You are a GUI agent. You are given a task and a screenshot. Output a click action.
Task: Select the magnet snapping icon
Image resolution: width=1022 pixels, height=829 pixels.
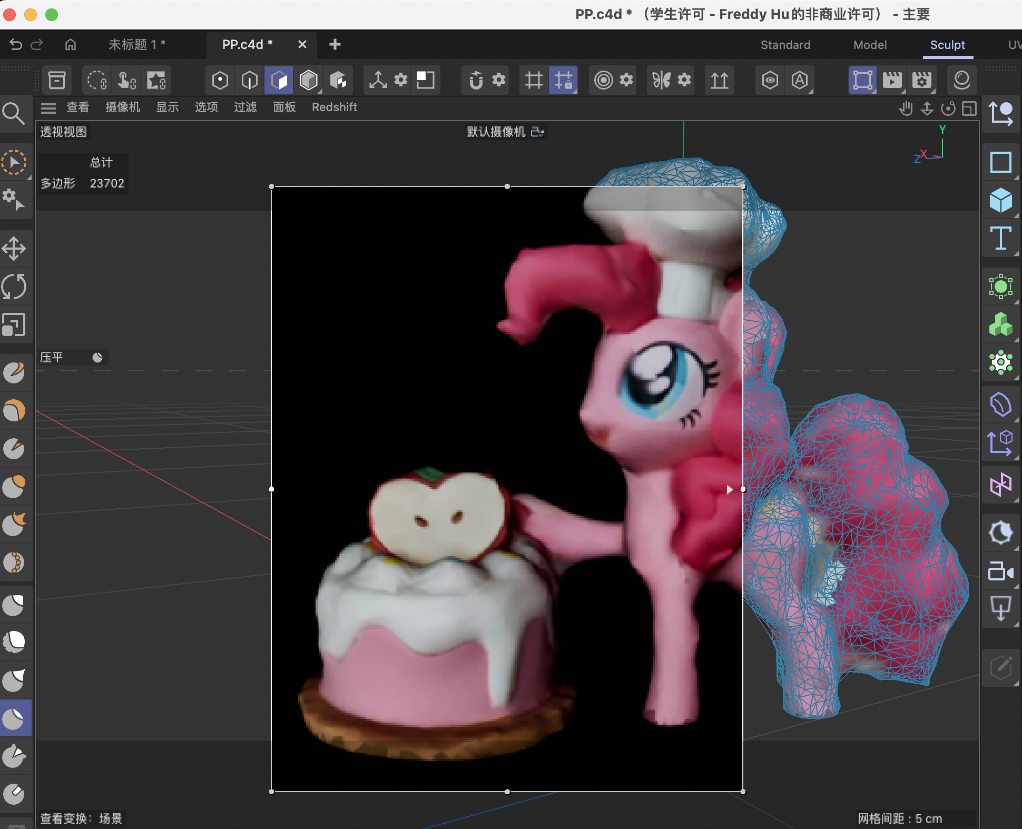[476, 80]
